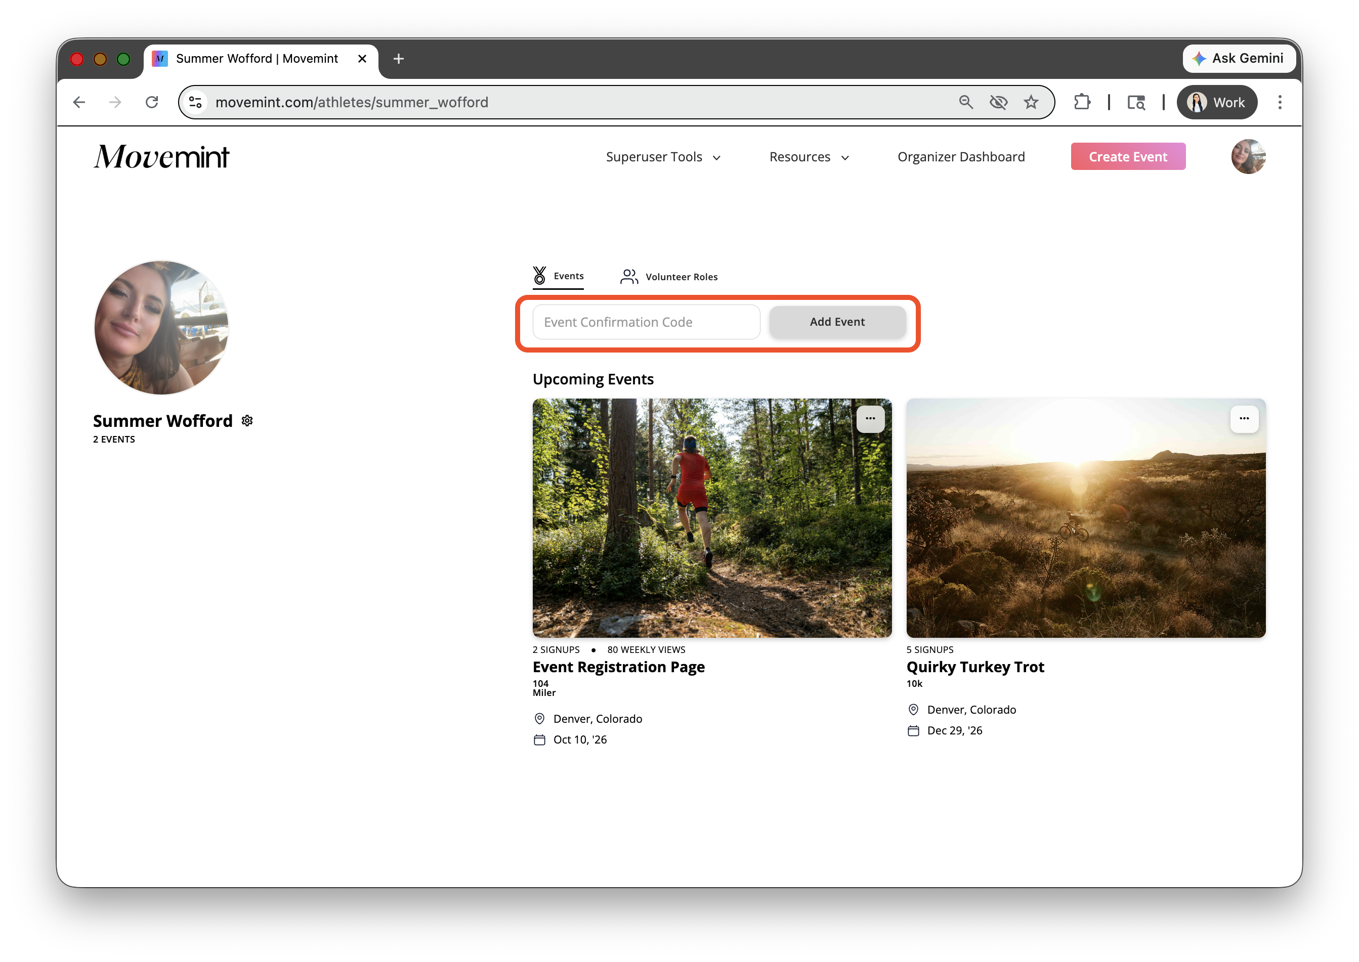Click the Add Event button
This screenshot has width=1359, height=962.
coord(837,322)
